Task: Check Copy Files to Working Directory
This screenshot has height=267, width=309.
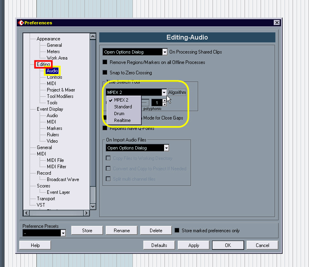Action: pyautogui.click(x=108, y=158)
